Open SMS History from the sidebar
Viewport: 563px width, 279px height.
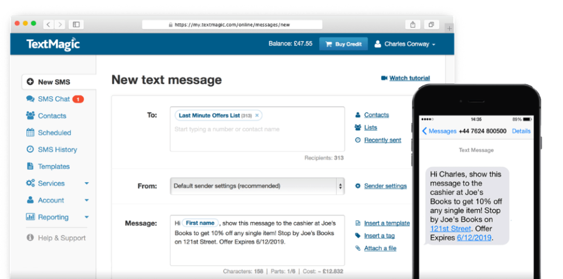(x=57, y=149)
